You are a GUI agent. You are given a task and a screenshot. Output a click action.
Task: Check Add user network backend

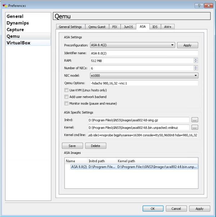tap(67, 97)
